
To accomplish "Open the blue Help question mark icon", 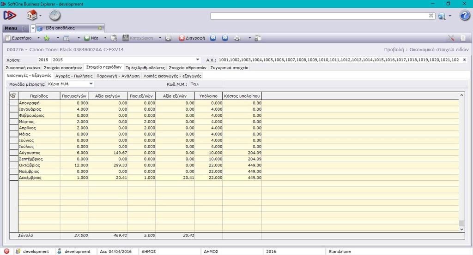I will (x=465, y=15).
